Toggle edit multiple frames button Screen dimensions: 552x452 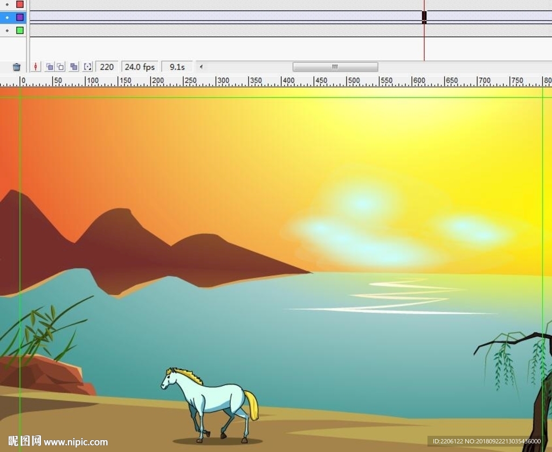coord(73,66)
